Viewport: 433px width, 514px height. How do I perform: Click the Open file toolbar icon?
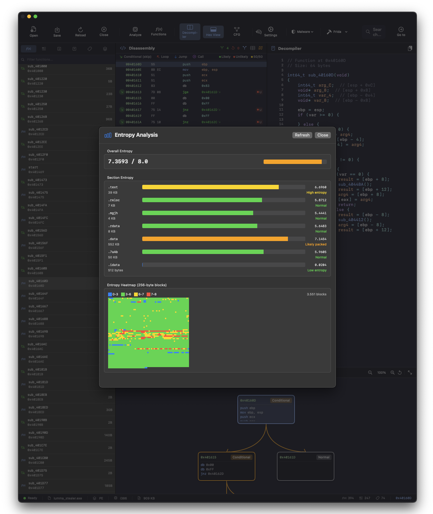[x=34, y=32]
